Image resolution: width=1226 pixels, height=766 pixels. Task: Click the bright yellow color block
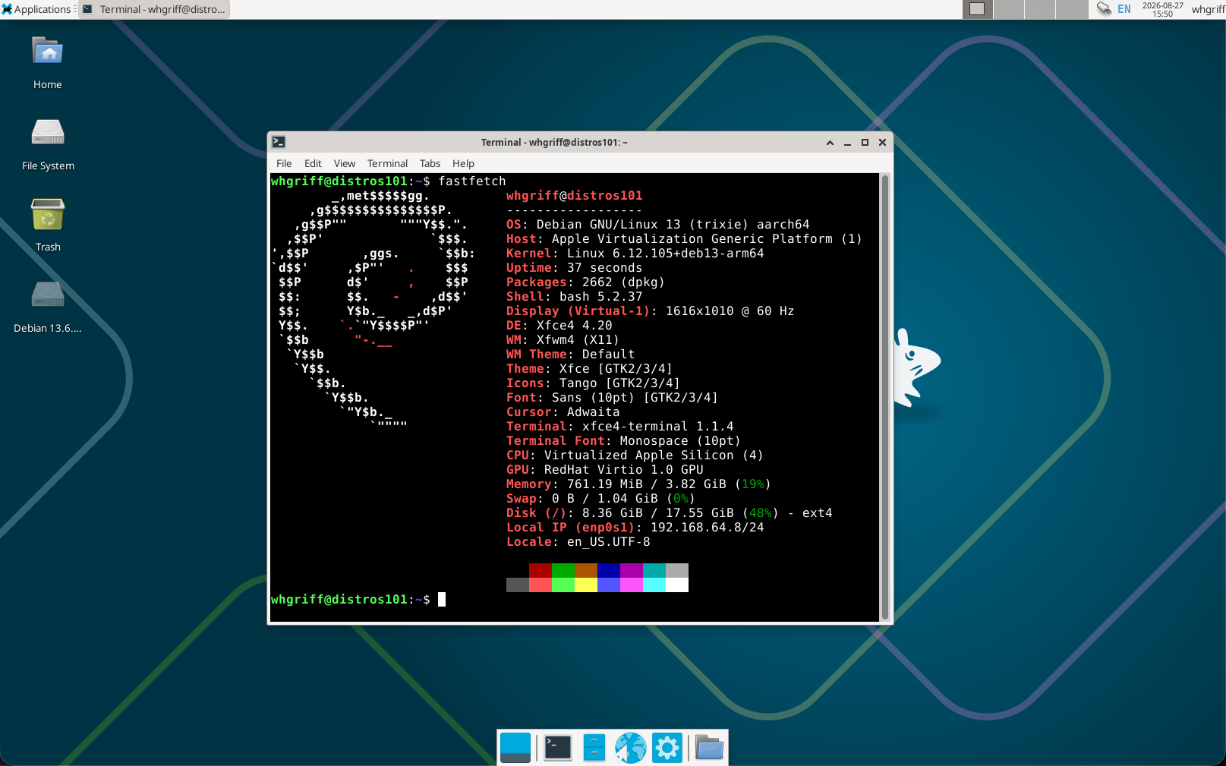coord(586,585)
